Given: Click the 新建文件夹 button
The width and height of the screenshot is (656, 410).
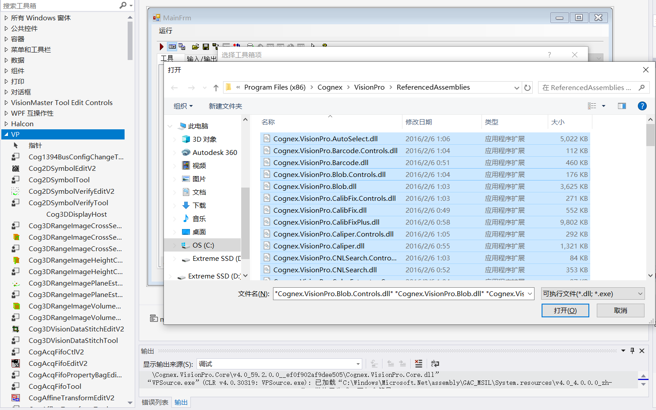Looking at the screenshot, I should (x=225, y=106).
